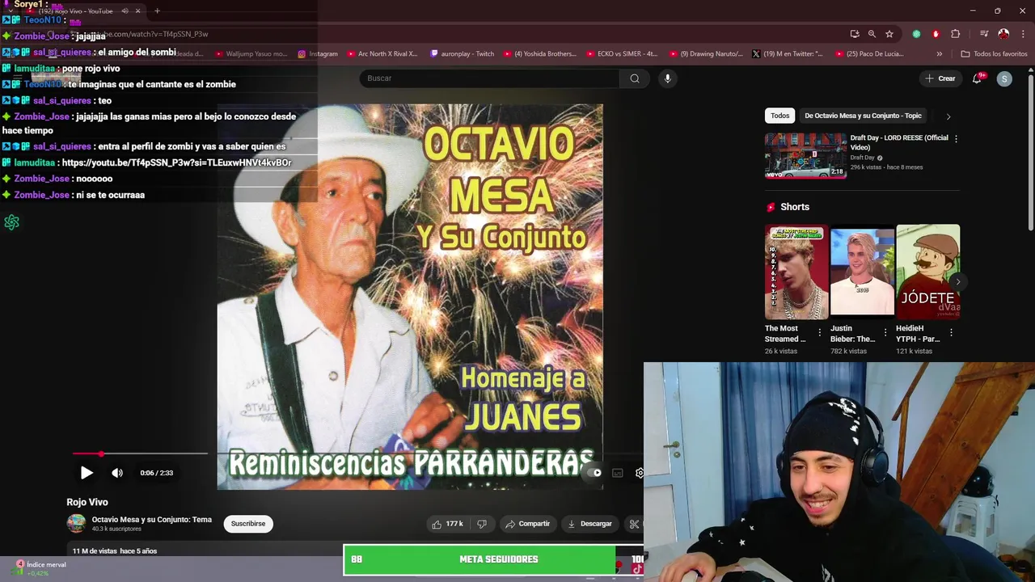This screenshot has height=582, width=1035.
Task: Mute the video with the speaker icon
Action: click(117, 473)
